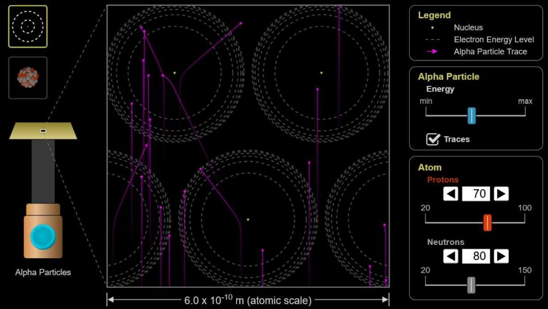Click the Nucleus legend dot icon
548x309 pixels.
click(432, 28)
